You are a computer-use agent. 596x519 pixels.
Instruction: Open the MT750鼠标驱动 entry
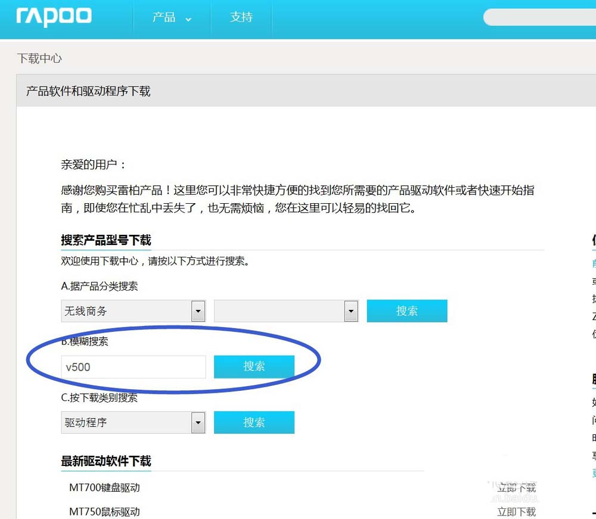coord(104,512)
